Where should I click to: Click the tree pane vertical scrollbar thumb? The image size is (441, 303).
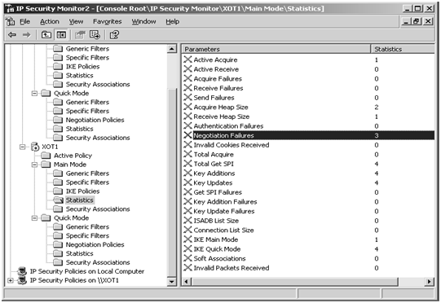pyautogui.click(x=172, y=182)
